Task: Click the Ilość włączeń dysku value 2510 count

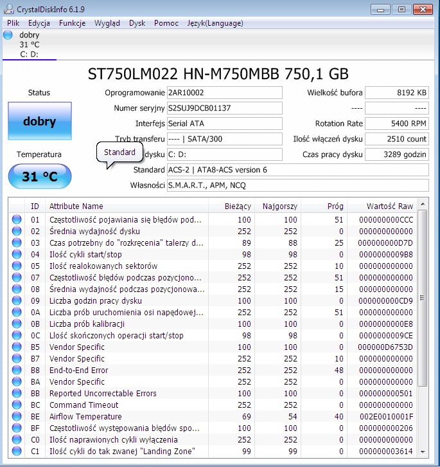Action: point(397,139)
